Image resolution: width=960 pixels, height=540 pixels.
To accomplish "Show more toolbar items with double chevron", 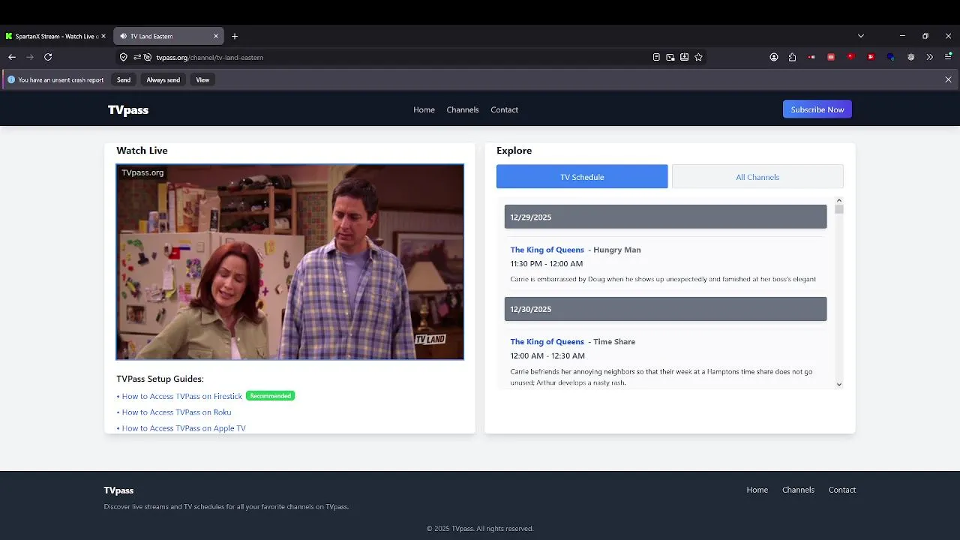I will pyautogui.click(x=930, y=57).
